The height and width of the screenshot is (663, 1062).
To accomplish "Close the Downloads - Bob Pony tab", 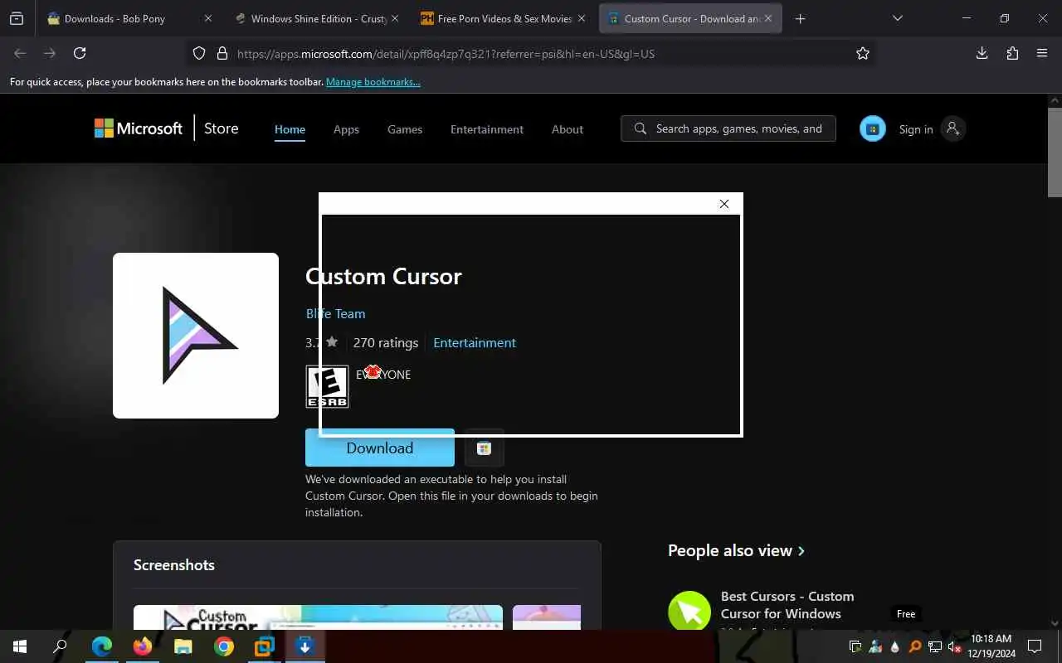I will [x=208, y=18].
